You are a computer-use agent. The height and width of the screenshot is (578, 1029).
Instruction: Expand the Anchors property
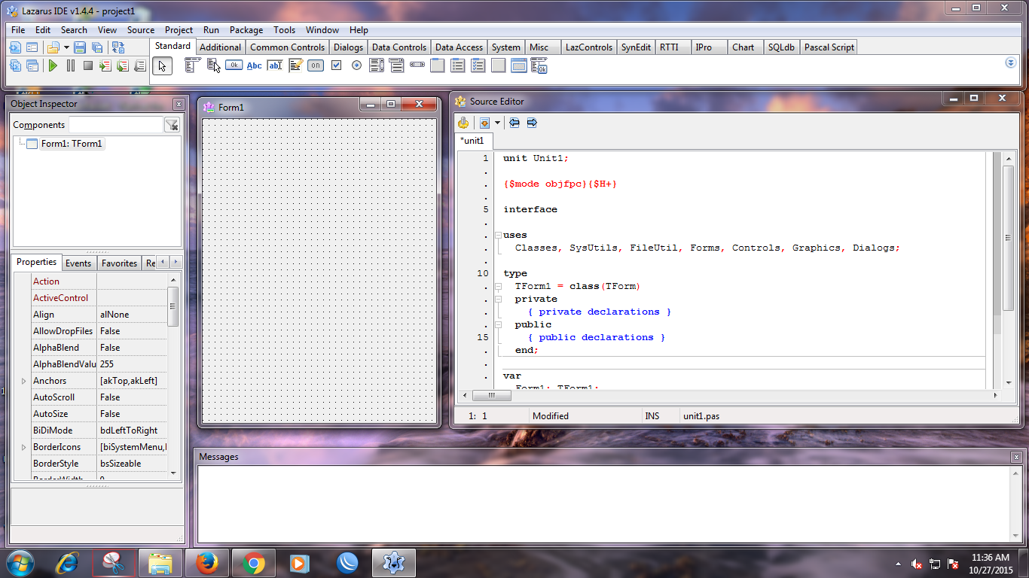tap(23, 381)
